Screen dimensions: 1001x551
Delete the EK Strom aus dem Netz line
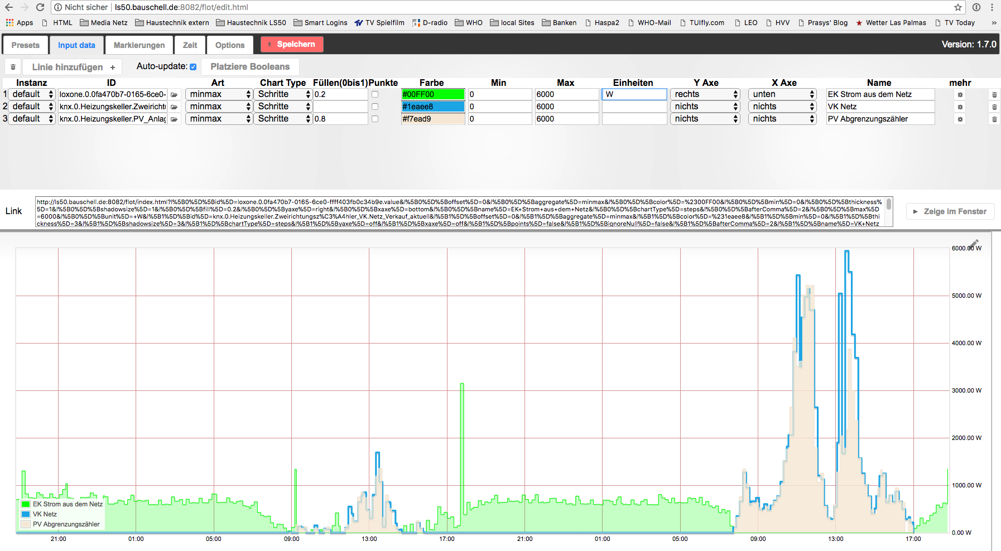pyautogui.click(x=994, y=94)
